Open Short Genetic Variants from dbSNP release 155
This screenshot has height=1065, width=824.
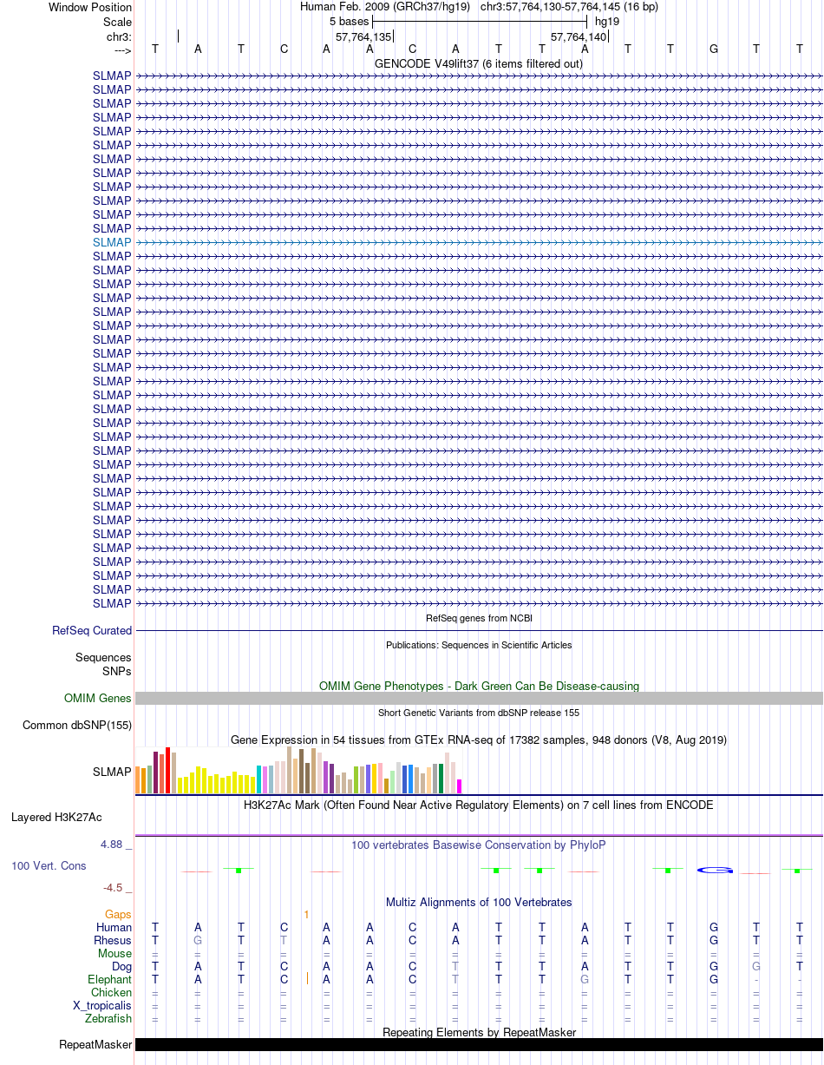(479, 713)
